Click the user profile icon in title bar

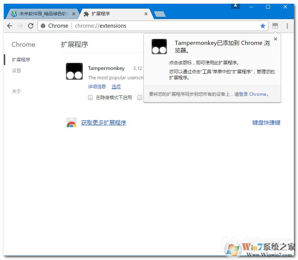pos(235,5)
